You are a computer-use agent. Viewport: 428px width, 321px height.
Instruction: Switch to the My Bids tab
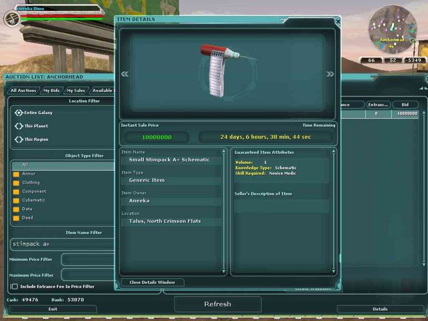click(51, 90)
